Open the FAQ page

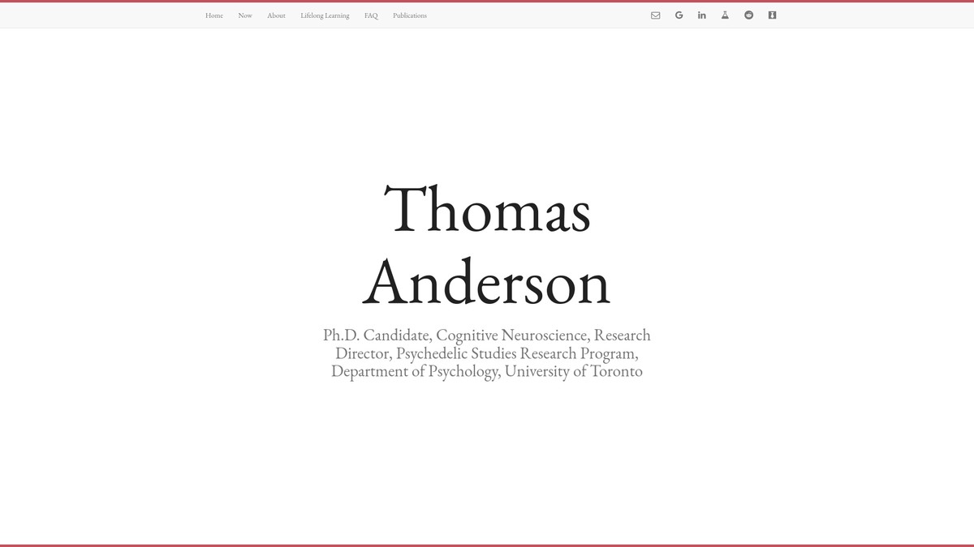coord(371,15)
